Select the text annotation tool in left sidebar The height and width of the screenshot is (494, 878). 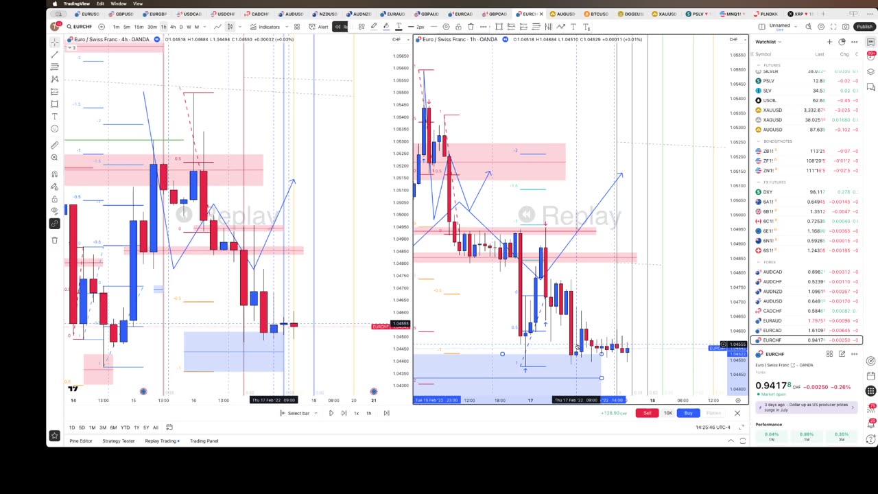pos(55,116)
